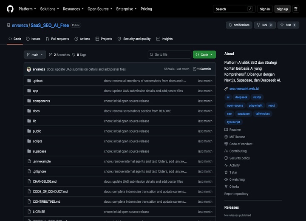
Task: Click the LICENSE file icon
Action: click(x=29, y=212)
